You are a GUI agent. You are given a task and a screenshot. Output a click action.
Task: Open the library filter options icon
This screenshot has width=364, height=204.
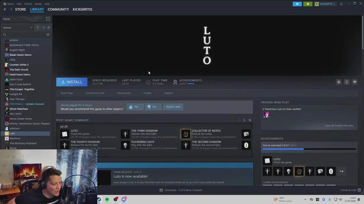click(x=48, y=35)
